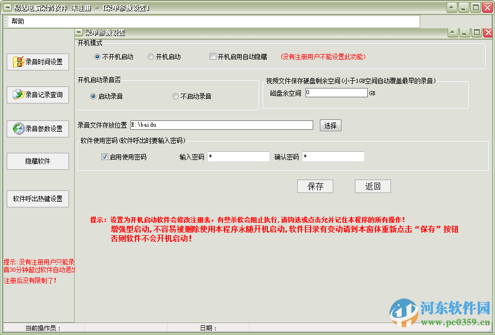Click the 录音文件存放位置 path field
The image size is (495, 335).
click(221, 125)
